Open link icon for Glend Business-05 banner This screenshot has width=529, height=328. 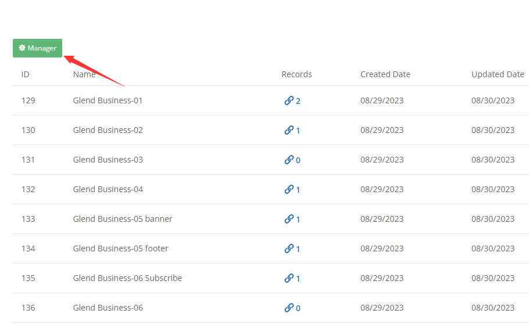(289, 219)
